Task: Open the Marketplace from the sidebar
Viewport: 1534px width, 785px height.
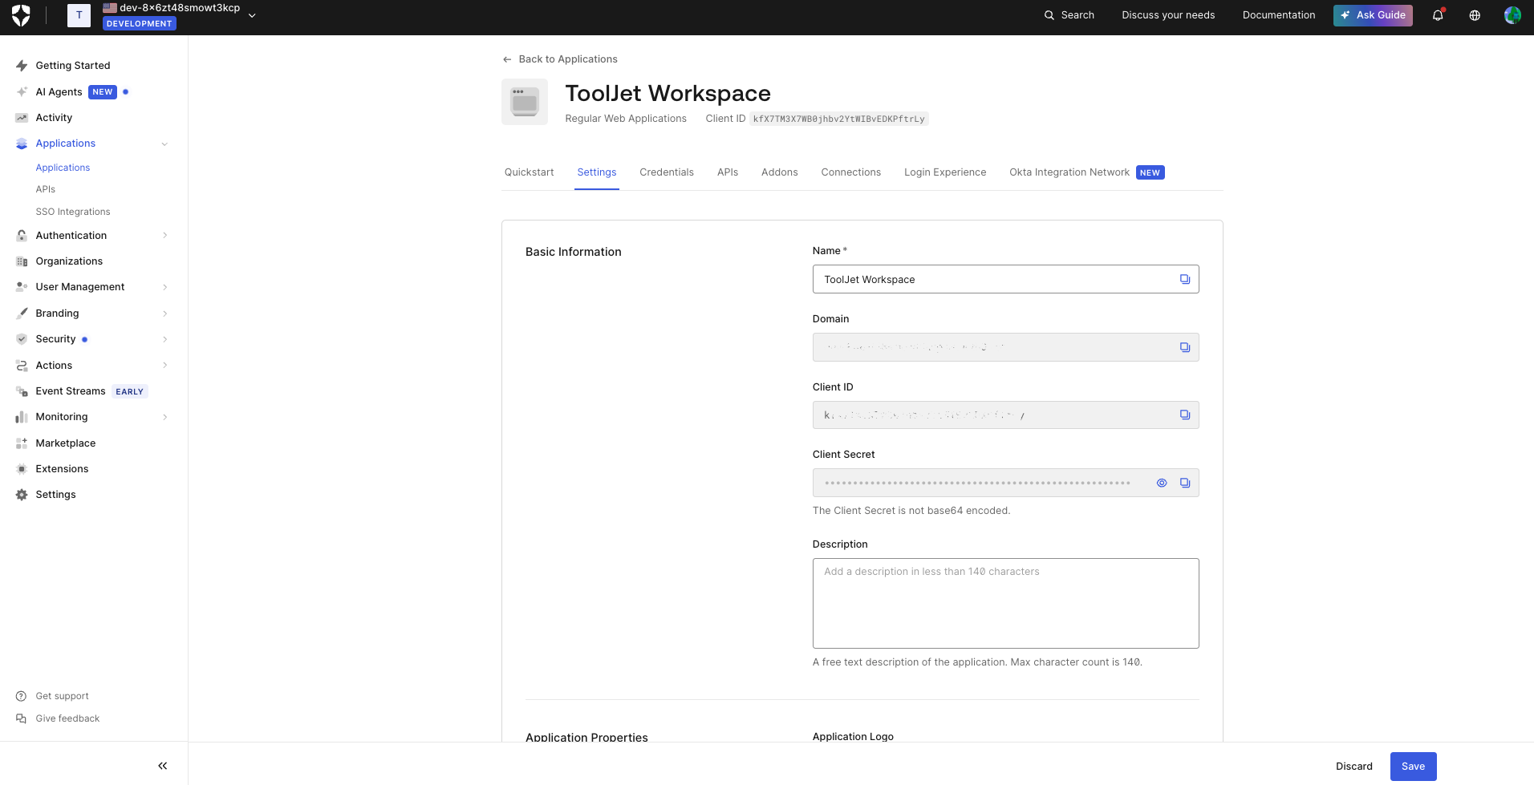Action: click(x=66, y=443)
